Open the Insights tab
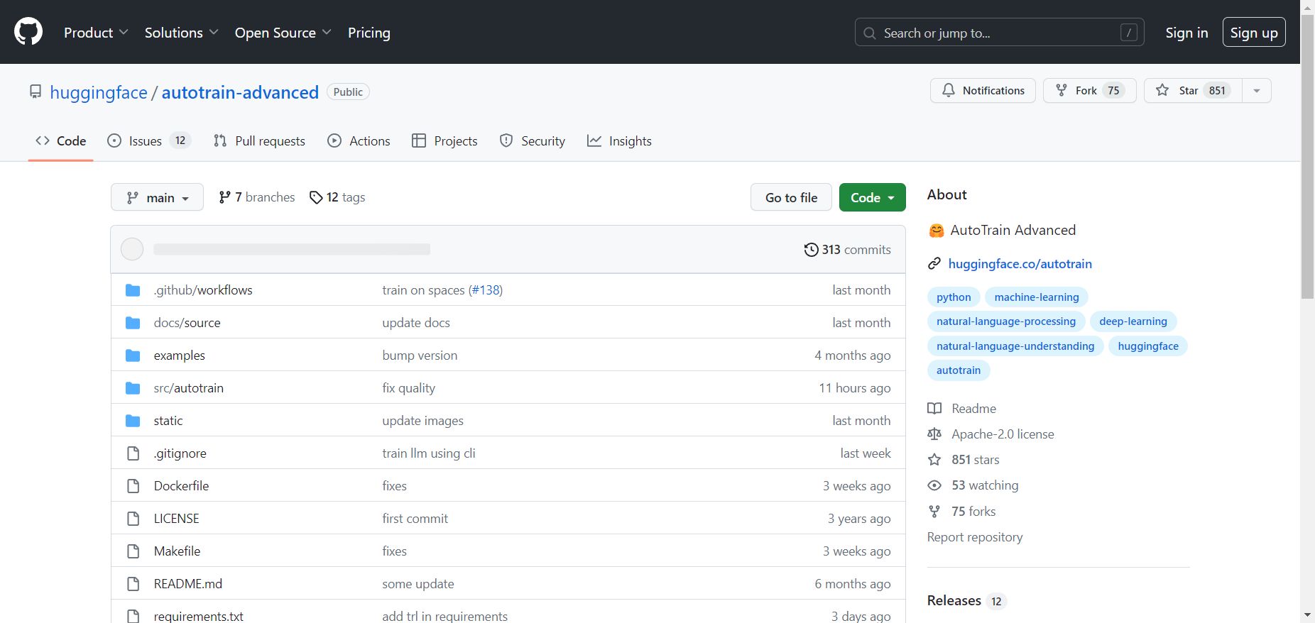This screenshot has height=623, width=1315. [619, 140]
